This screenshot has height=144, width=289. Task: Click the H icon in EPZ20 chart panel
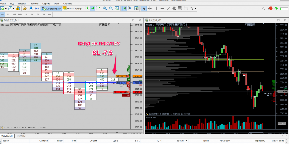point(159,25)
